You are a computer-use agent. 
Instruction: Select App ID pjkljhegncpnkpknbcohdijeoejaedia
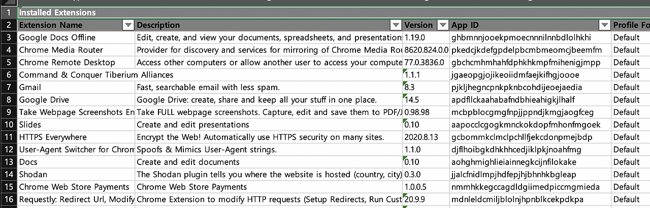(x=531, y=87)
